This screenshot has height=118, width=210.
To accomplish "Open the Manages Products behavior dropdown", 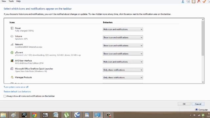I will [123, 77].
